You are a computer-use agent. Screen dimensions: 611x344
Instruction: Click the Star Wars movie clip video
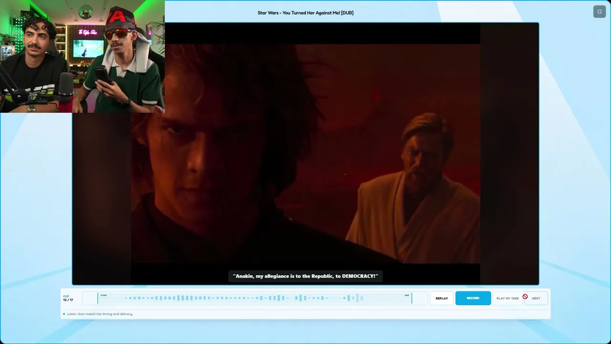click(x=305, y=153)
